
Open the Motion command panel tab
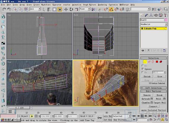156,15
